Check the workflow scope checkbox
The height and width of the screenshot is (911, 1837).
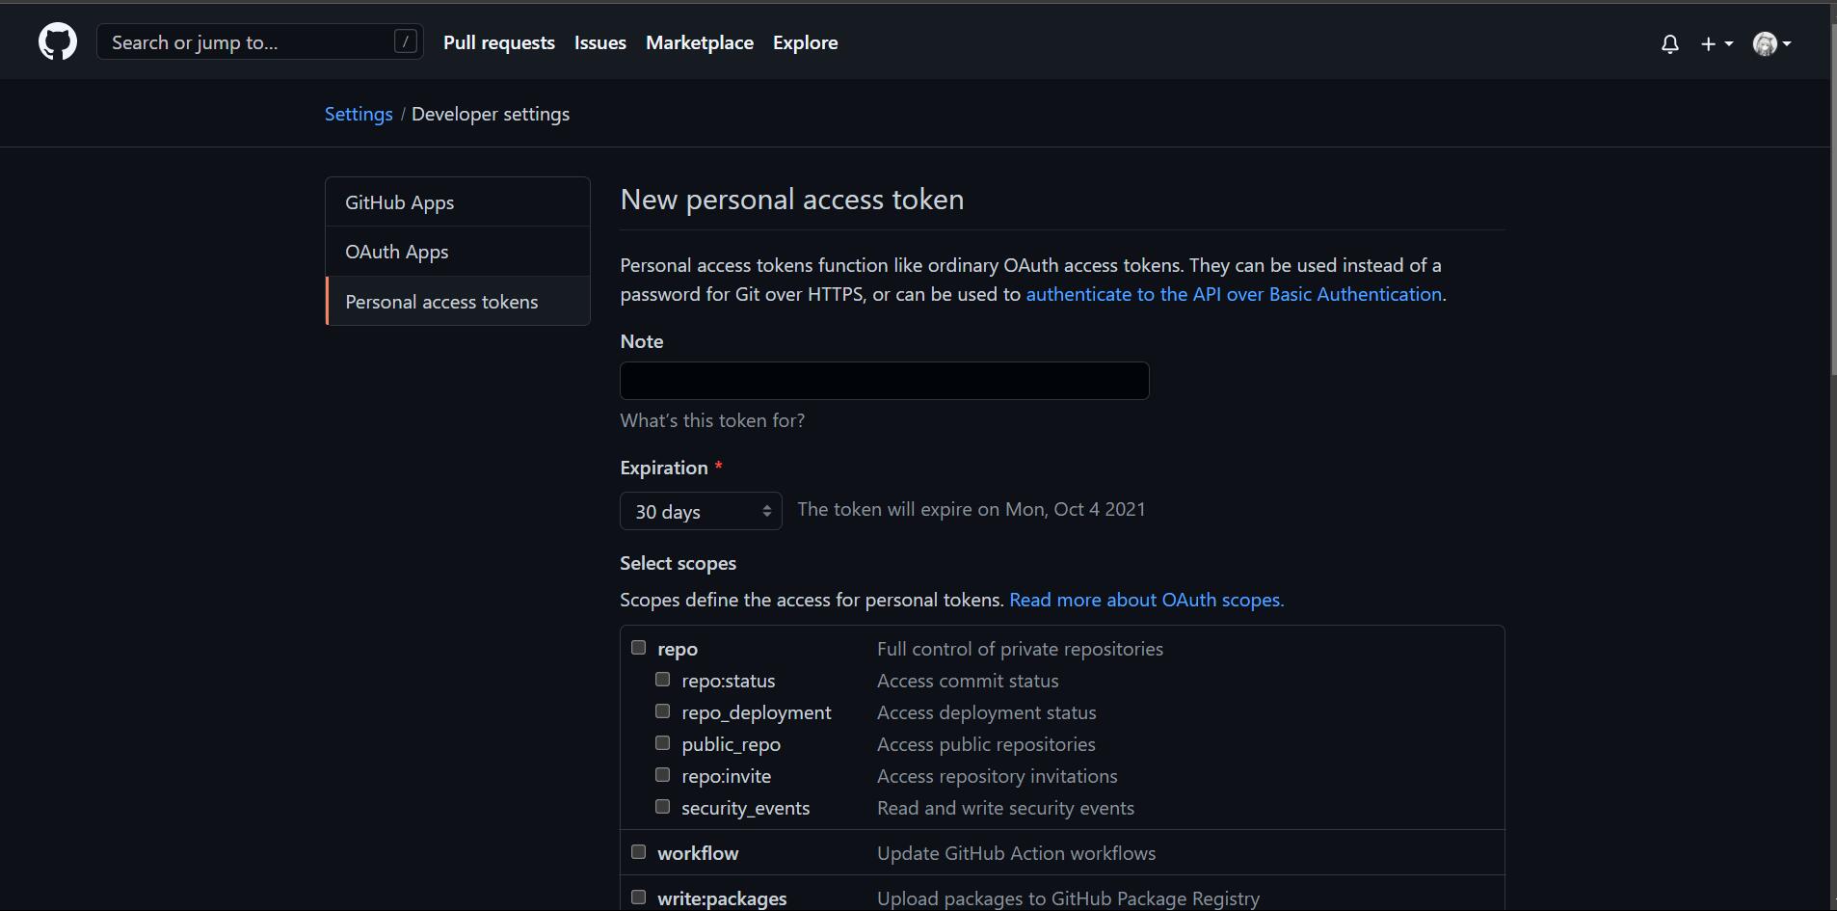(638, 852)
